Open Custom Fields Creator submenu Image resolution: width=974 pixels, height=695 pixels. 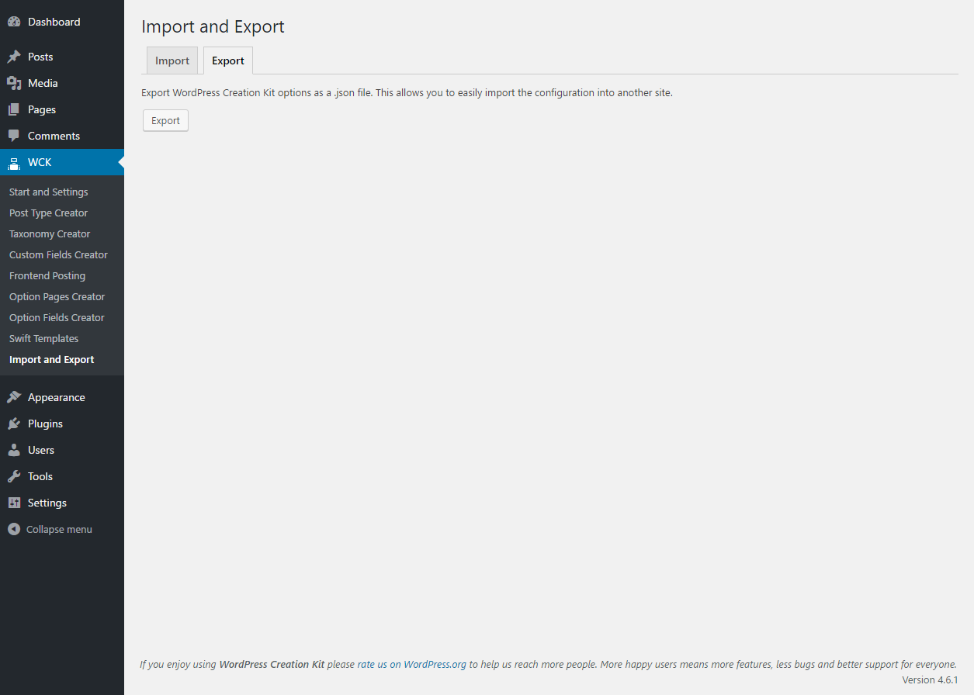[x=58, y=254]
